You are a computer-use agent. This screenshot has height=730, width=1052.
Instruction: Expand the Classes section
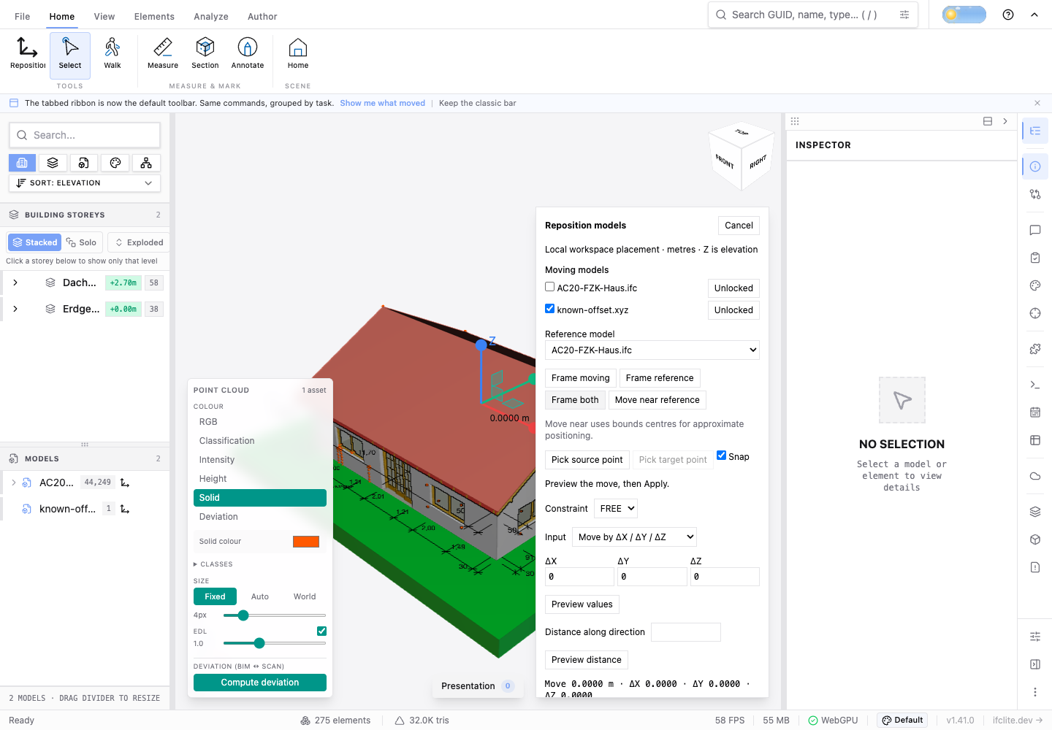[x=213, y=564]
